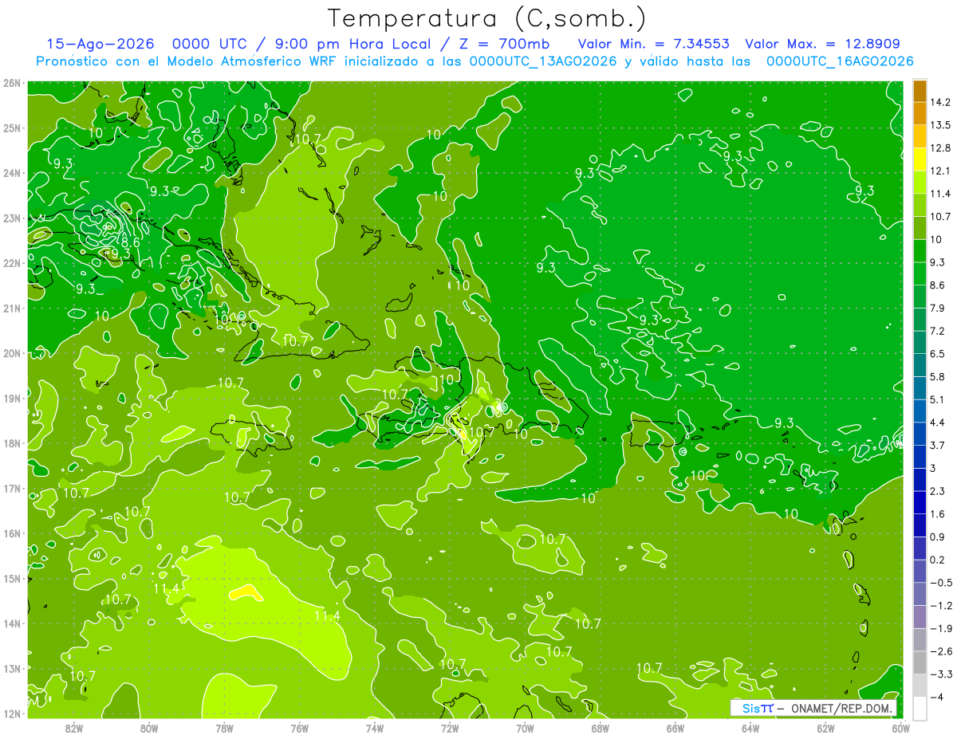Viewport: 957px width, 739px height.
Task: Click the '78W' longitude axis label
Action: [x=224, y=729]
